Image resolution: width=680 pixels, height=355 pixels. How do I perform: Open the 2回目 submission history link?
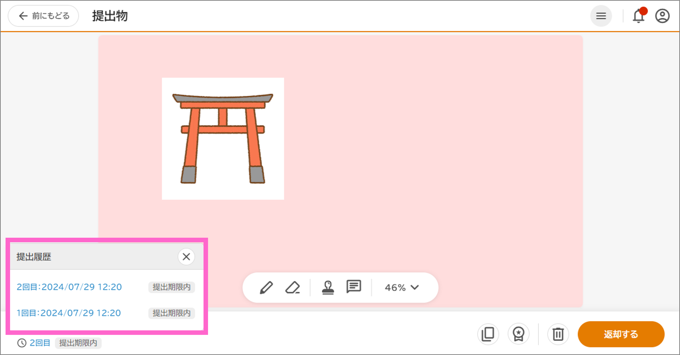(x=69, y=287)
